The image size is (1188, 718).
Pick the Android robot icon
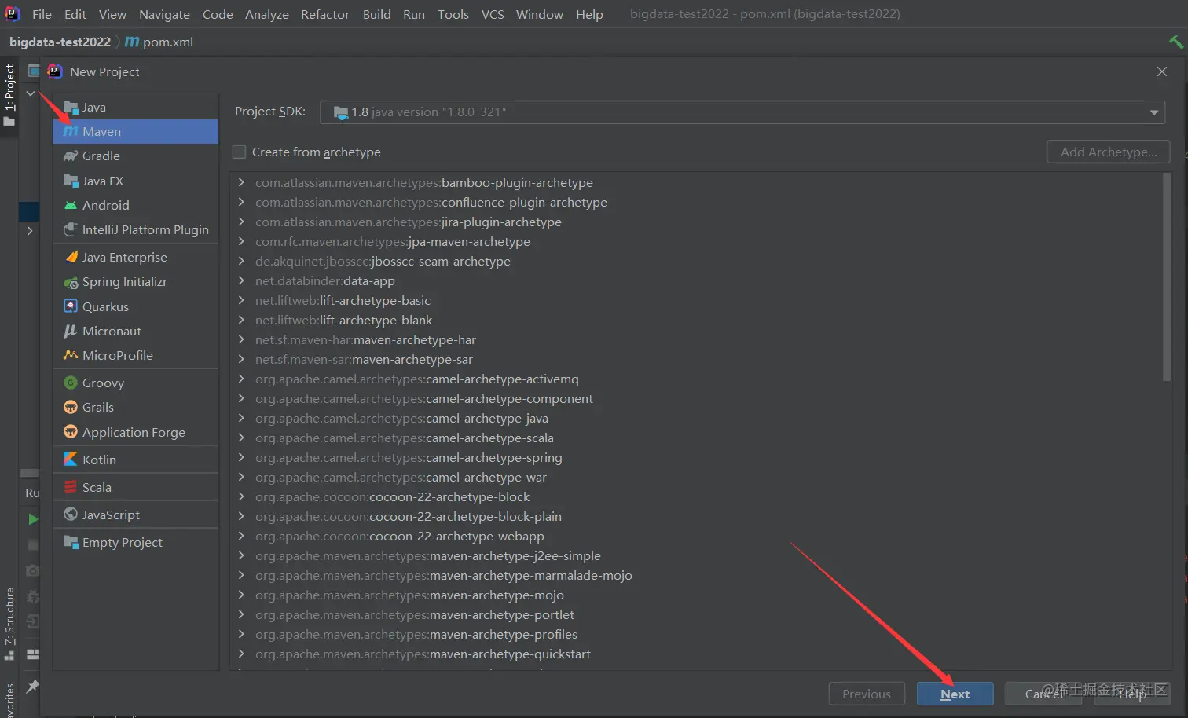(71, 205)
